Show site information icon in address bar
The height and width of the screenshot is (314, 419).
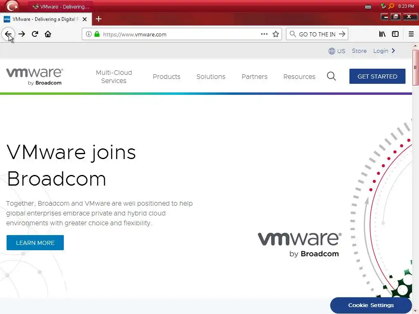coord(89,34)
